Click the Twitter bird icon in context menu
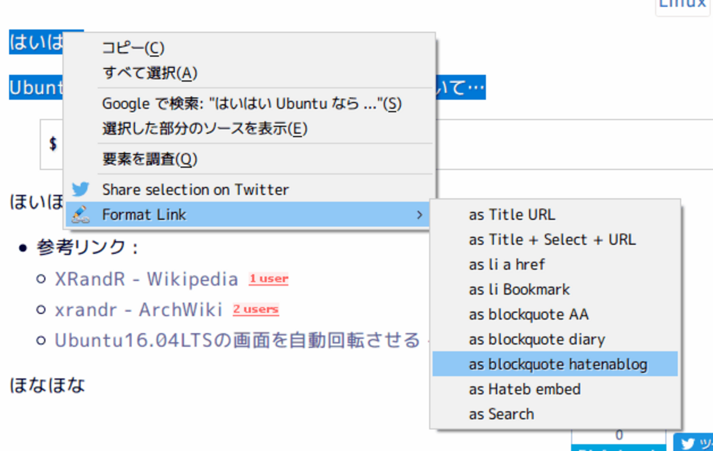The width and height of the screenshot is (713, 451). [80, 189]
